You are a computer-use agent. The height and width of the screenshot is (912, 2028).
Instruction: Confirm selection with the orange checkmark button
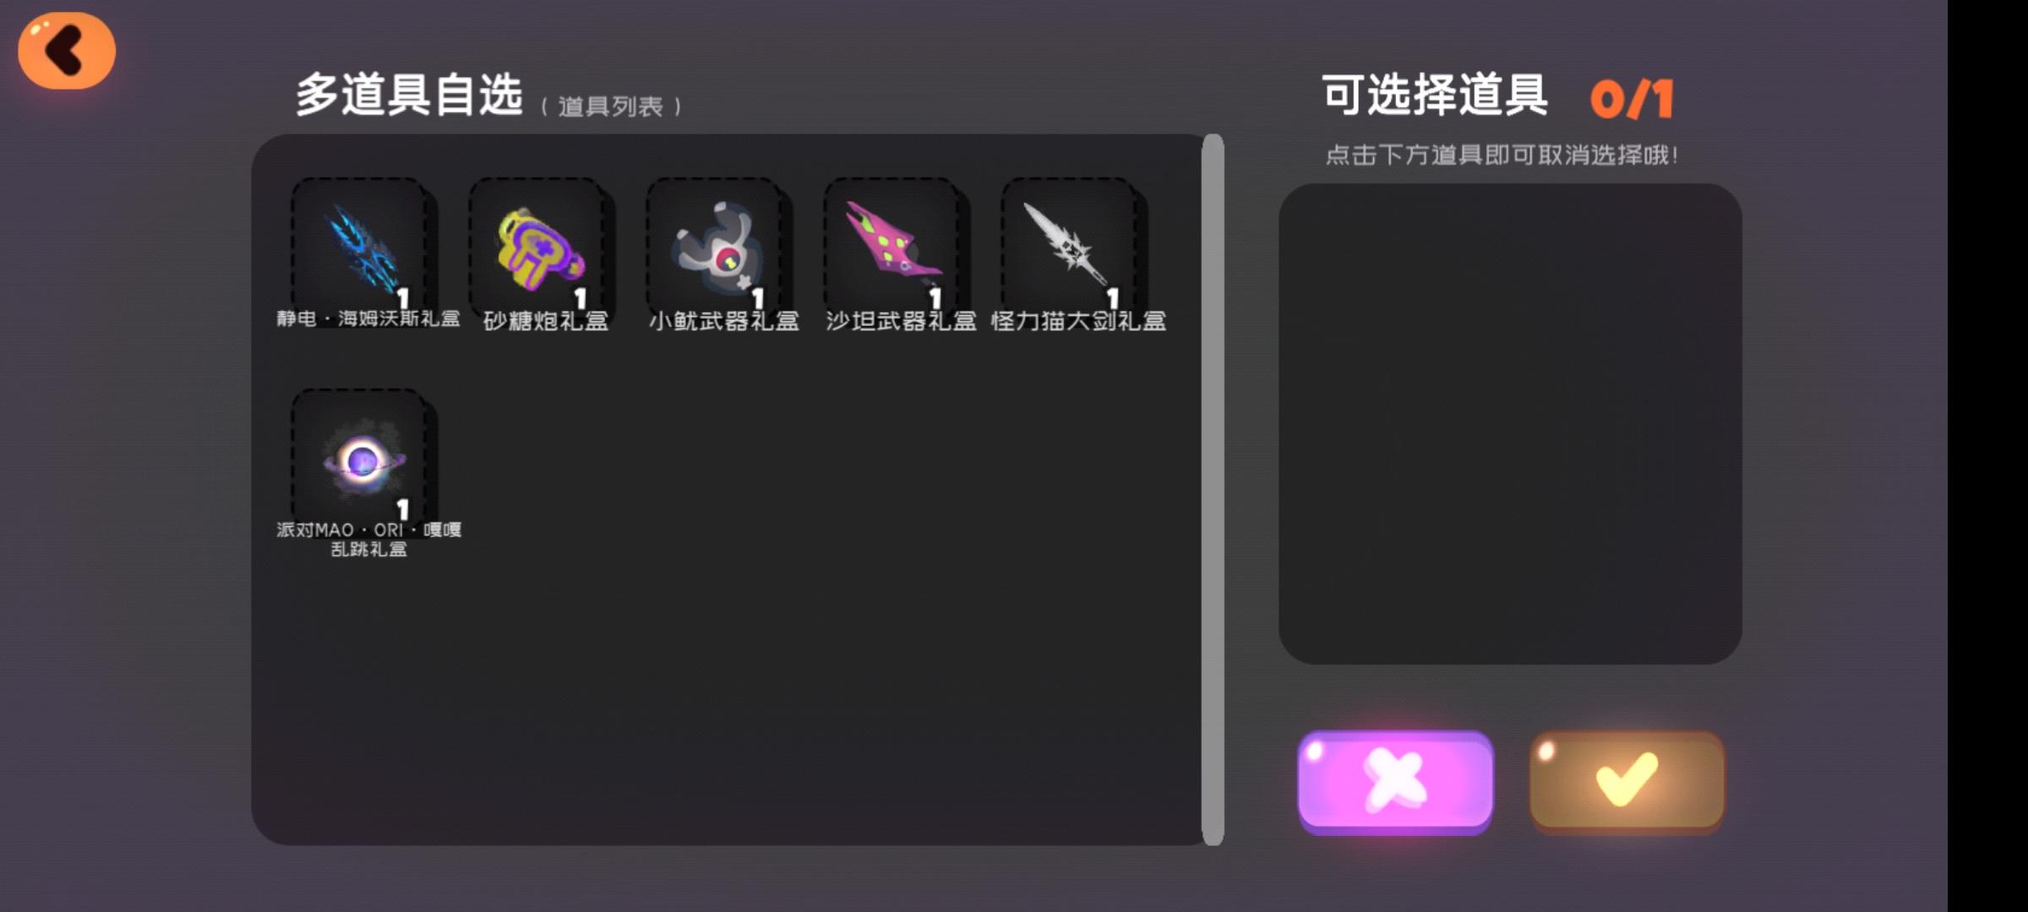(x=1627, y=782)
